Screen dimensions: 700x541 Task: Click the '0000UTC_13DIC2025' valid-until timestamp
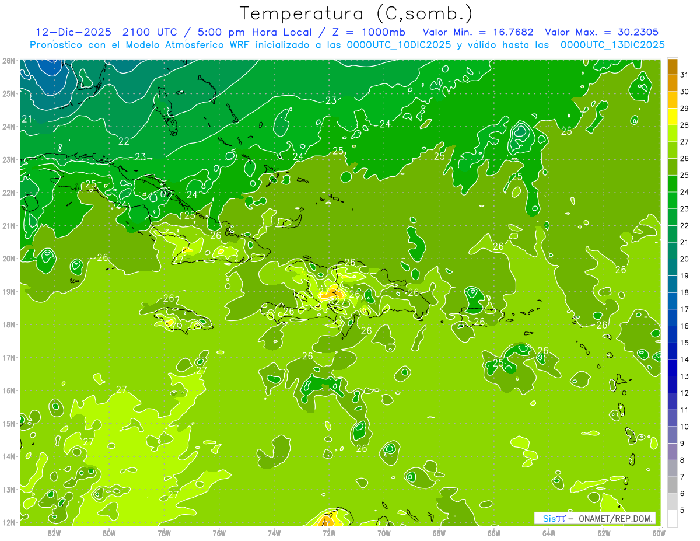pyautogui.click(x=612, y=44)
